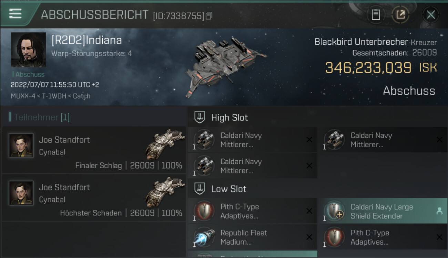The height and width of the screenshot is (258, 448).
Task: Inspect the Blackbird Unterbrecher ship image
Action: (x=224, y=67)
